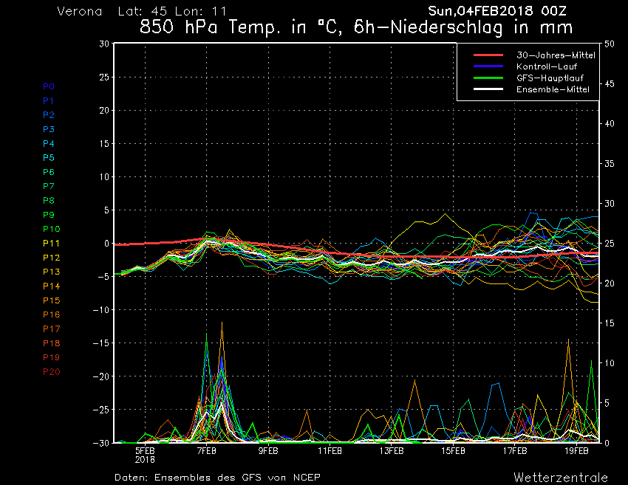The height and width of the screenshot is (485, 628).
Task: Click the P4 ensemble member label
Action: [49, 143]
